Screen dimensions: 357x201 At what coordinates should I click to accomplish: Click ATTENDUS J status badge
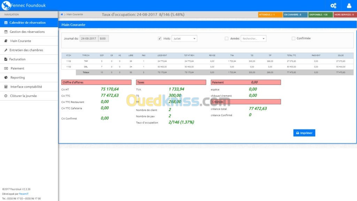tap(270, 15)
